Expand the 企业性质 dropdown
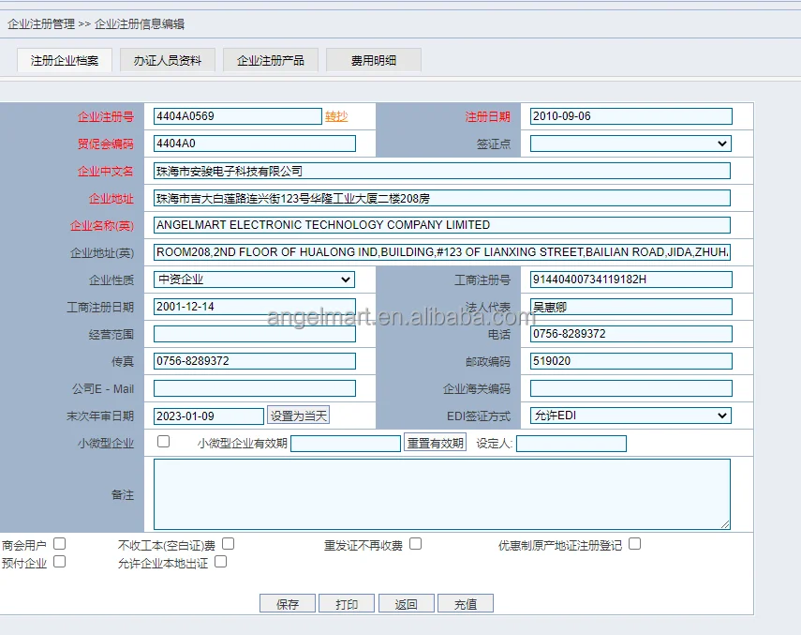Screen dimensions: 801x635 click(x=254, y=280)
